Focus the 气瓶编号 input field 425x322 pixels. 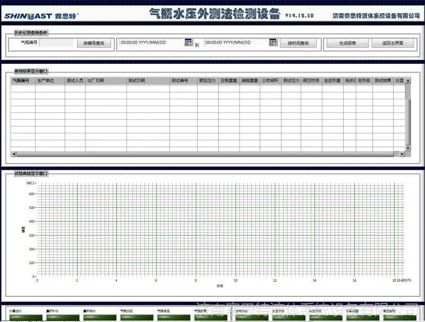(x=56, y=43)
